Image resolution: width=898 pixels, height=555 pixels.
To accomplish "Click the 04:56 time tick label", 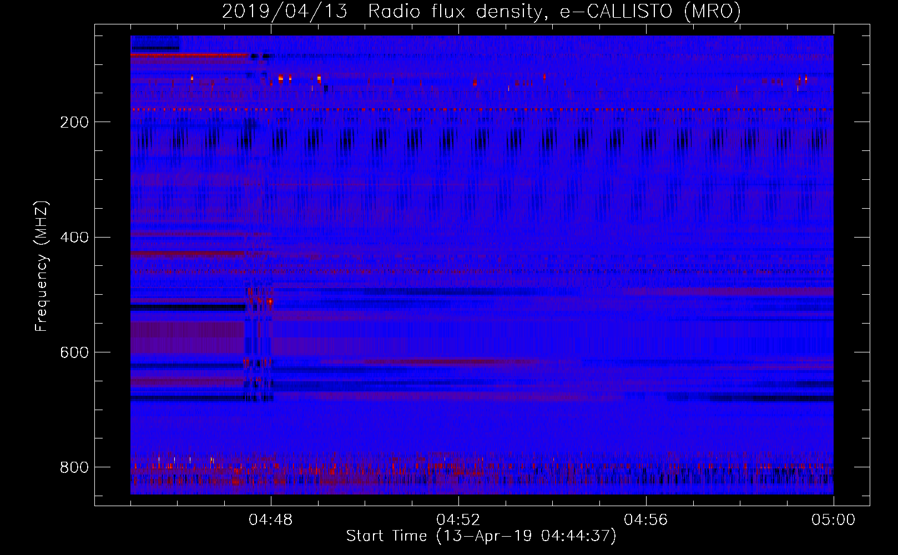I will pyautogui.click(x=646, y=520).
